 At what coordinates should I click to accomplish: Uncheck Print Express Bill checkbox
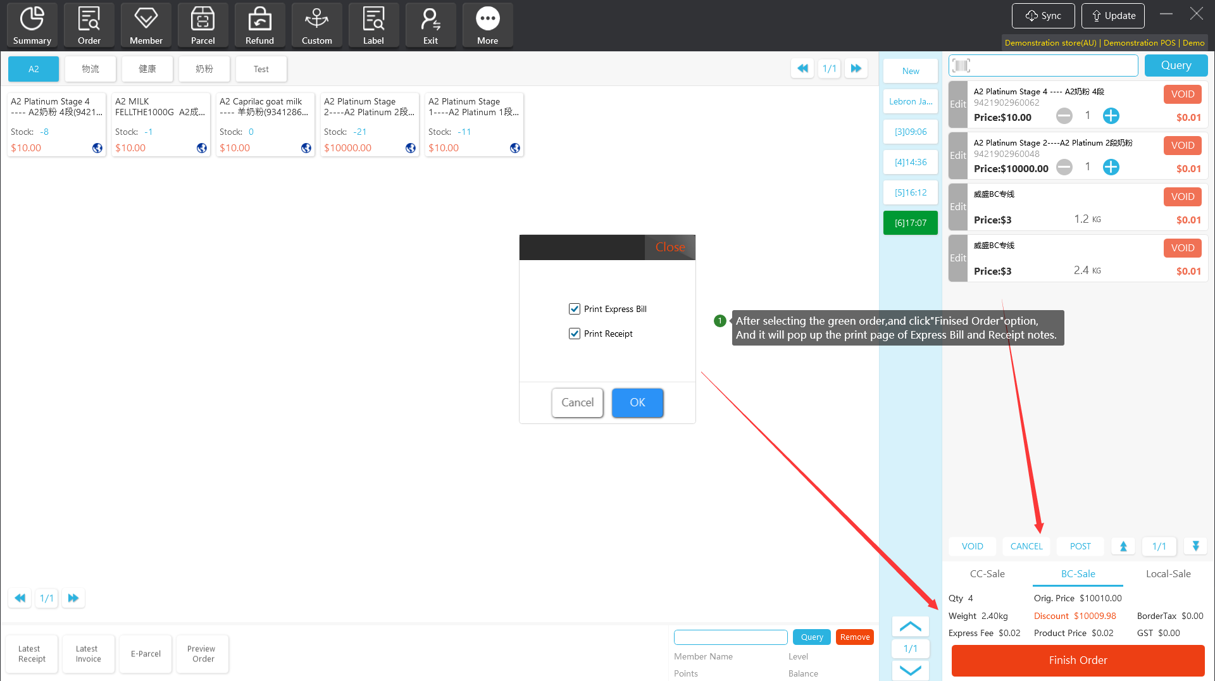point(575,309)
